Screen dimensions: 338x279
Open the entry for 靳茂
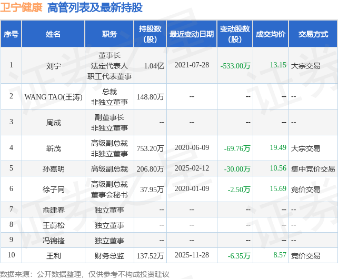[x=54, y=148]
